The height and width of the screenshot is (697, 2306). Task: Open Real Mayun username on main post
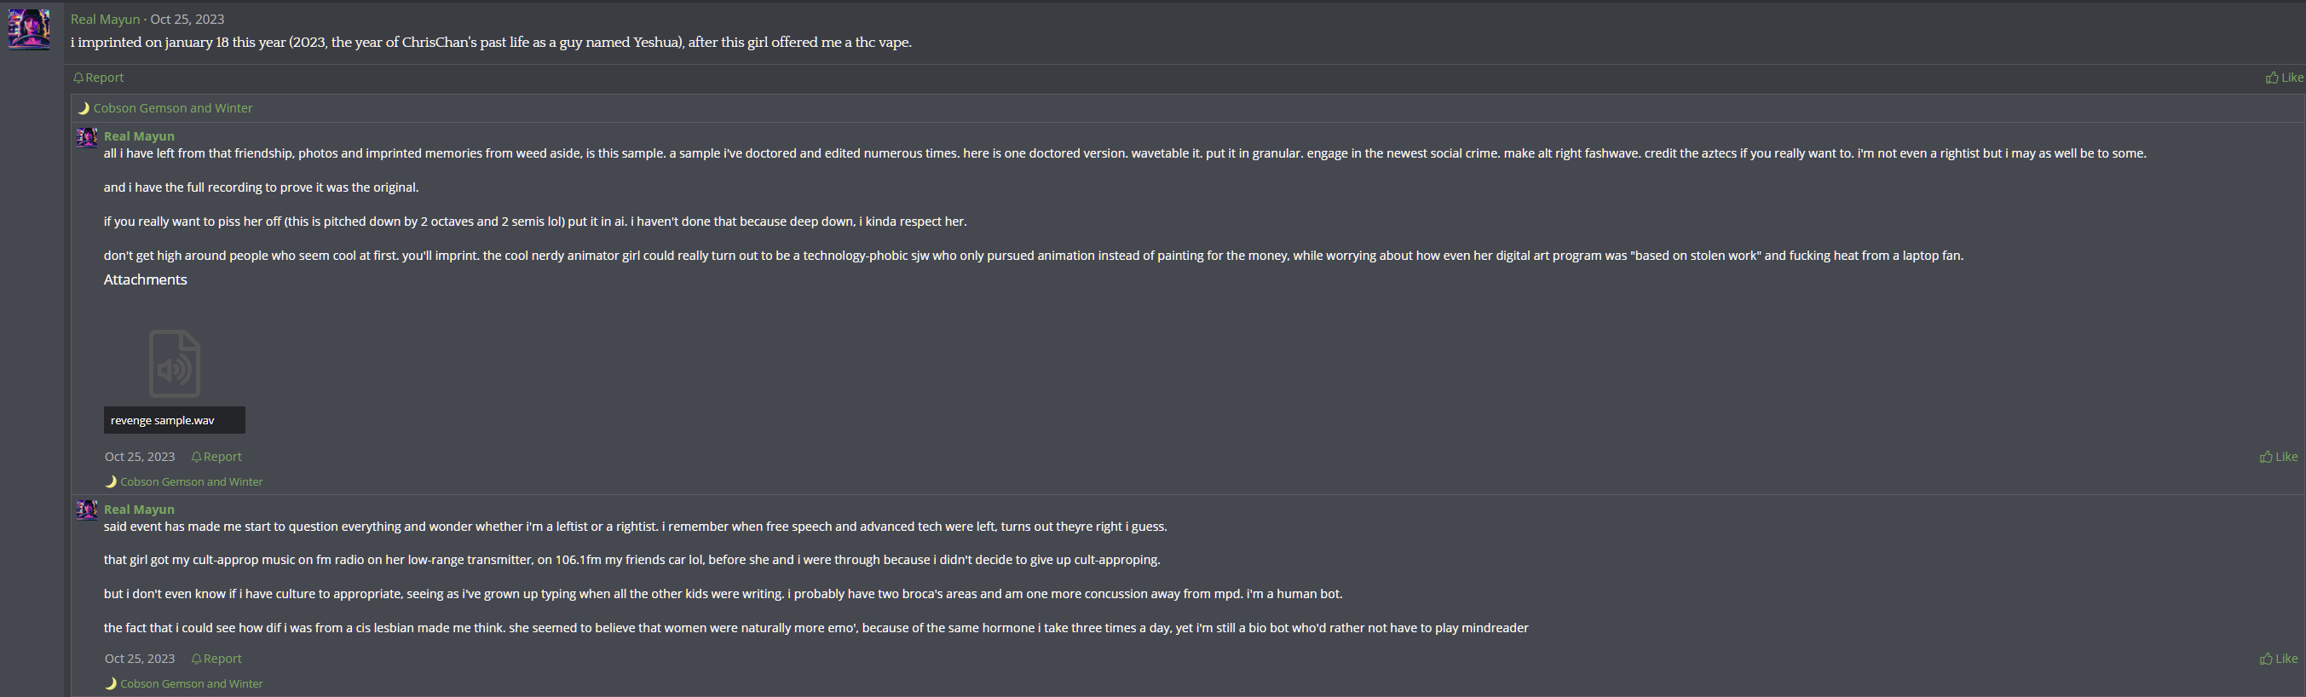pos(105,19)
